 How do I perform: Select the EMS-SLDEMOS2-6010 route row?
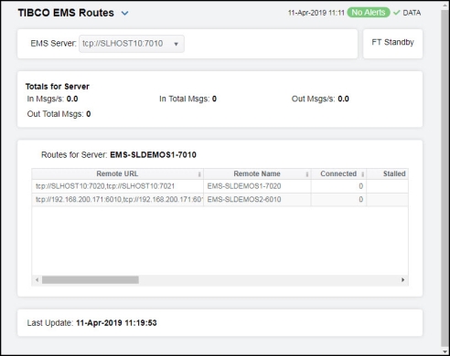click(x=220, y=200)
